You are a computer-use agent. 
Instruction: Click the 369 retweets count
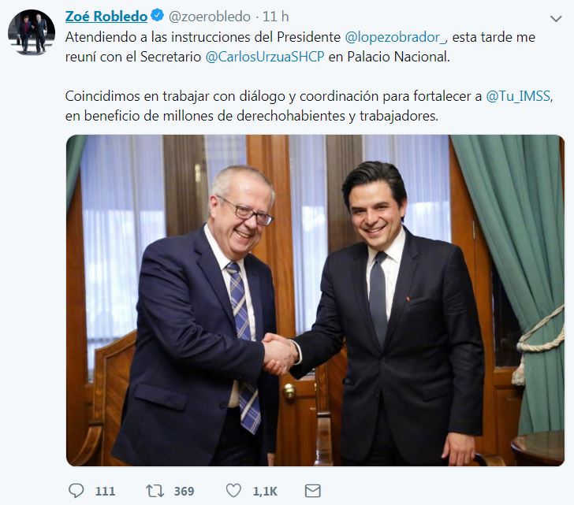pos(184,491)
